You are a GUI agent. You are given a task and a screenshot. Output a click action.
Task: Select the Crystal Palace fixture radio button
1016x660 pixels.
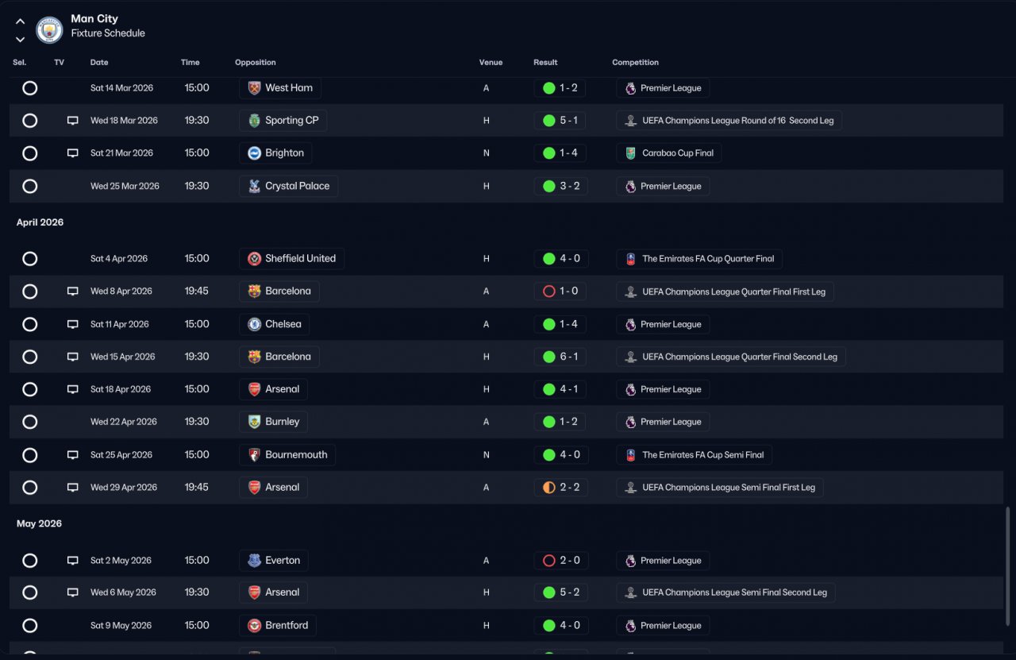(30, 187)
